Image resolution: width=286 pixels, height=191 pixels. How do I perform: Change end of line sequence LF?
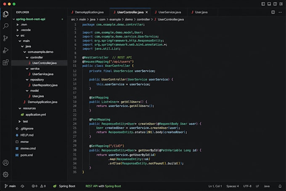coord(257,186)
